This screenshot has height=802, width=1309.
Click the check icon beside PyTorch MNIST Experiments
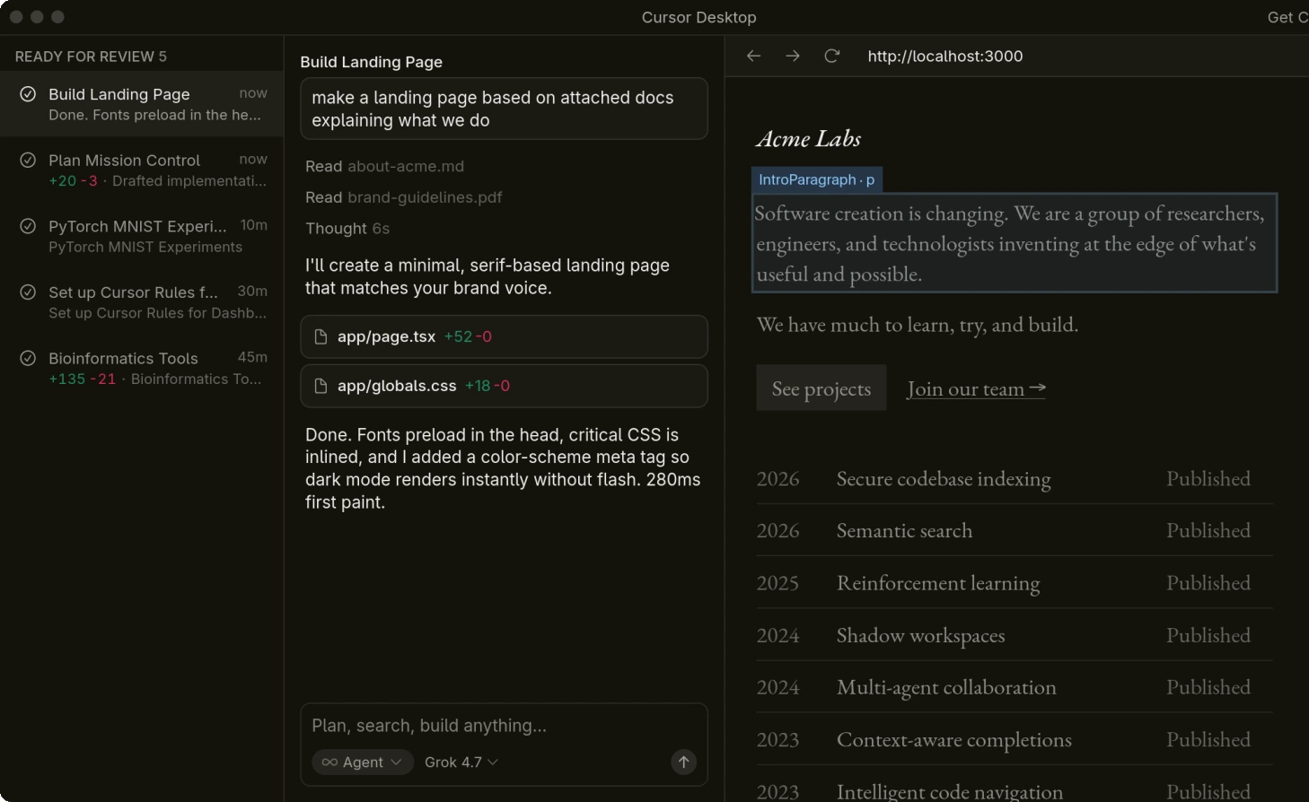click(x=28, y=226)
